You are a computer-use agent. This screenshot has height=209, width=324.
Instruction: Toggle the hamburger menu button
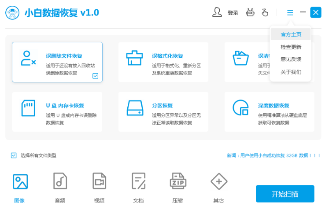pyautogui.click(x=290, y=13)
